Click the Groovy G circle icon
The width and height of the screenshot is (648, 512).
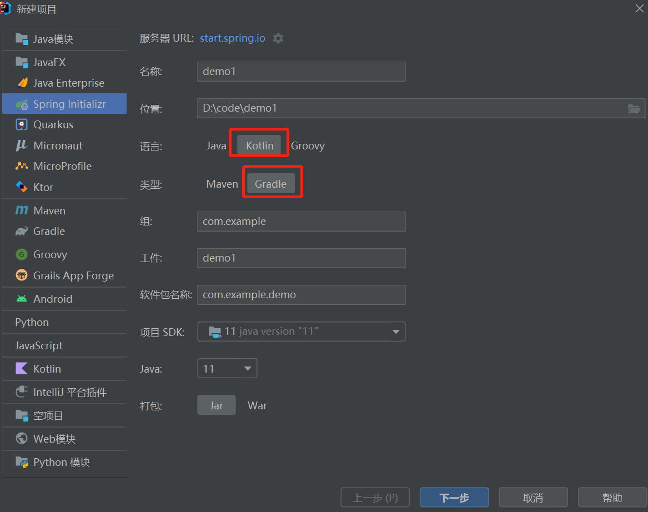point(22,254)
